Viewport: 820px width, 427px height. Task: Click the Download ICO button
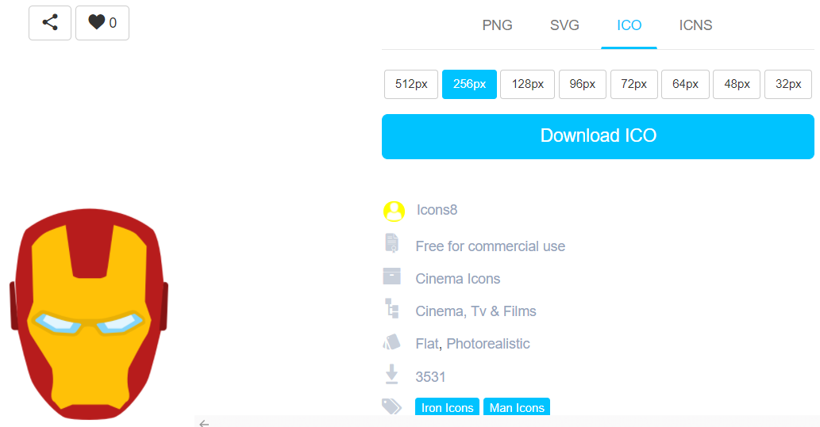(x=598, y=136)
